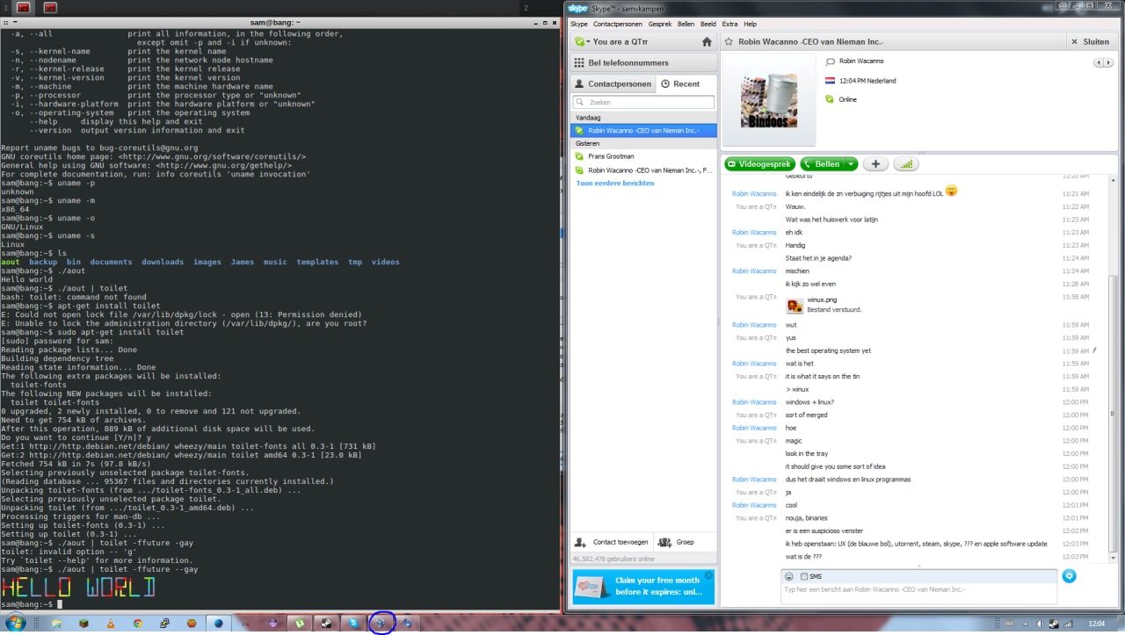
Task: Star Robin Wacanno as a favorite
Action: (x=729, y=41)
